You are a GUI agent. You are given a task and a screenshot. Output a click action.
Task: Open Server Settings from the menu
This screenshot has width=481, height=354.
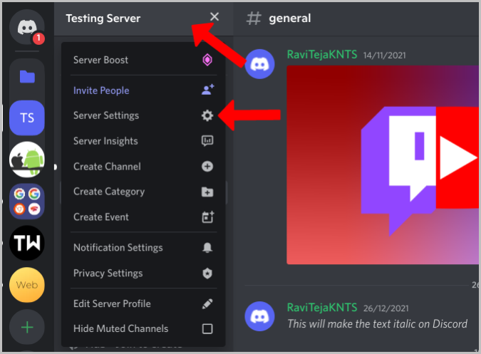tap(143, 115)
